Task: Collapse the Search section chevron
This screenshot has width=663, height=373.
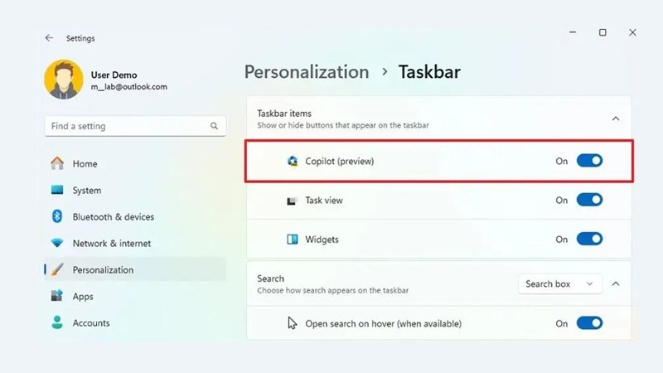Action: tap(615, 283)
